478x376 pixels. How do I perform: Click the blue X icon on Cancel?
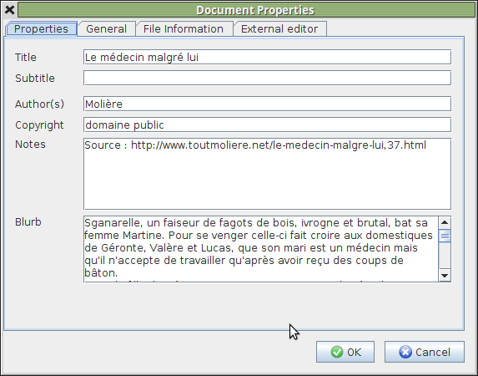(405, 352)
